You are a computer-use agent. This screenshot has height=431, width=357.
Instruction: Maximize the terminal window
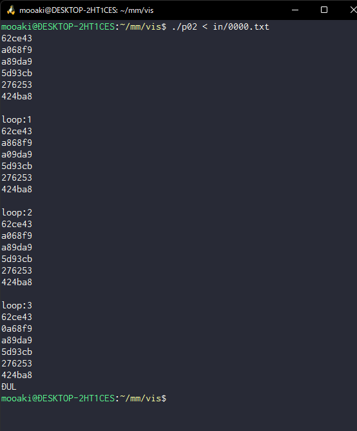(324, 10)
